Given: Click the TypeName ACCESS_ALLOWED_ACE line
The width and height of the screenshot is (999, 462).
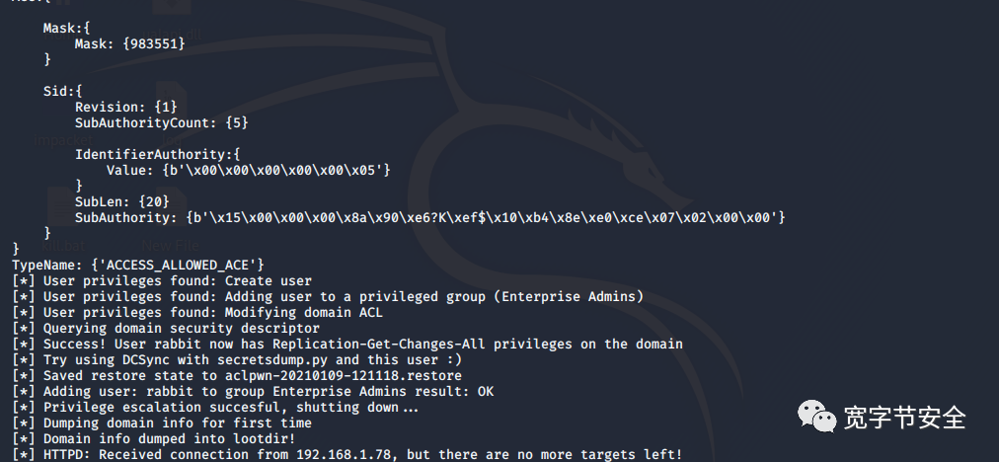Looking at the screenshot, I should click(x=137, y=265).
